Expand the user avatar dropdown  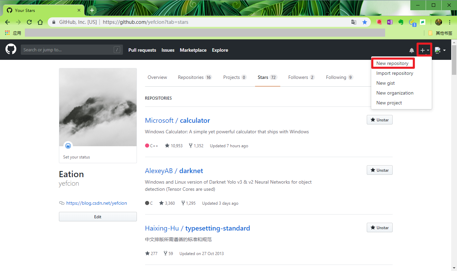[x=440, y=50]
